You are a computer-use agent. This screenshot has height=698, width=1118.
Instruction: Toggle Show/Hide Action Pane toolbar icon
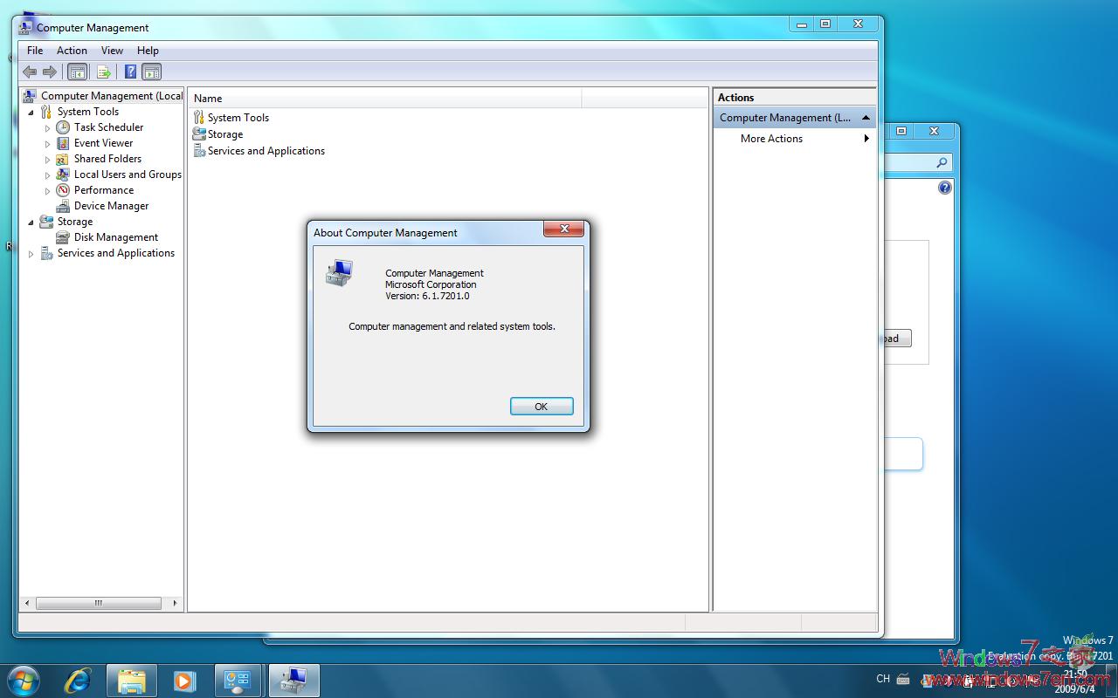tap(151, 72)
